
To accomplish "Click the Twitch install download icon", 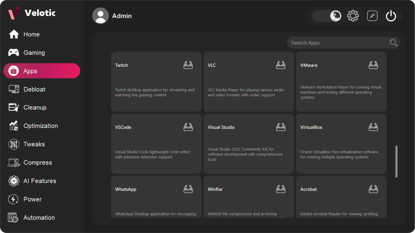I will (188, 65).
